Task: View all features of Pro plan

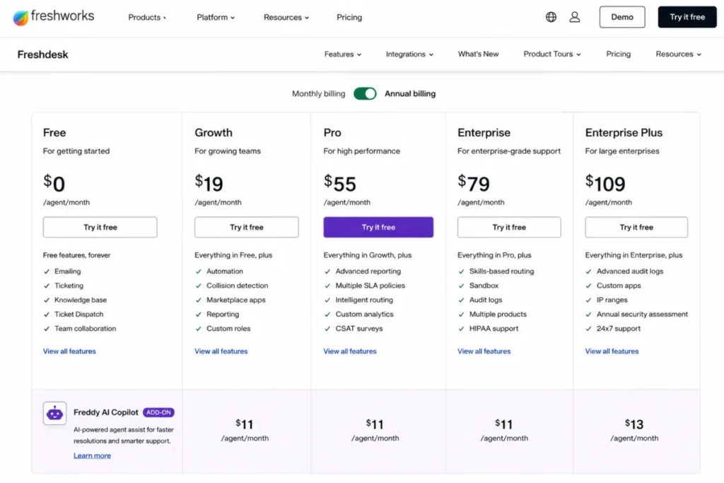Action: coord(350,351)
